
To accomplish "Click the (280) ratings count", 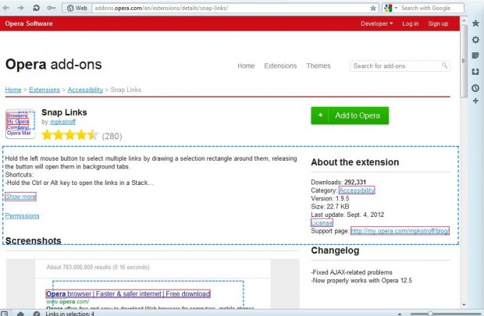I will click(112, 136).
